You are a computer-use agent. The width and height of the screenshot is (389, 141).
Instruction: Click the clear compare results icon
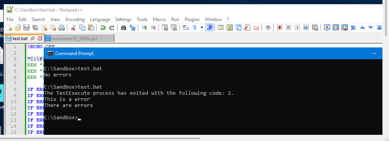pos(344,28)
